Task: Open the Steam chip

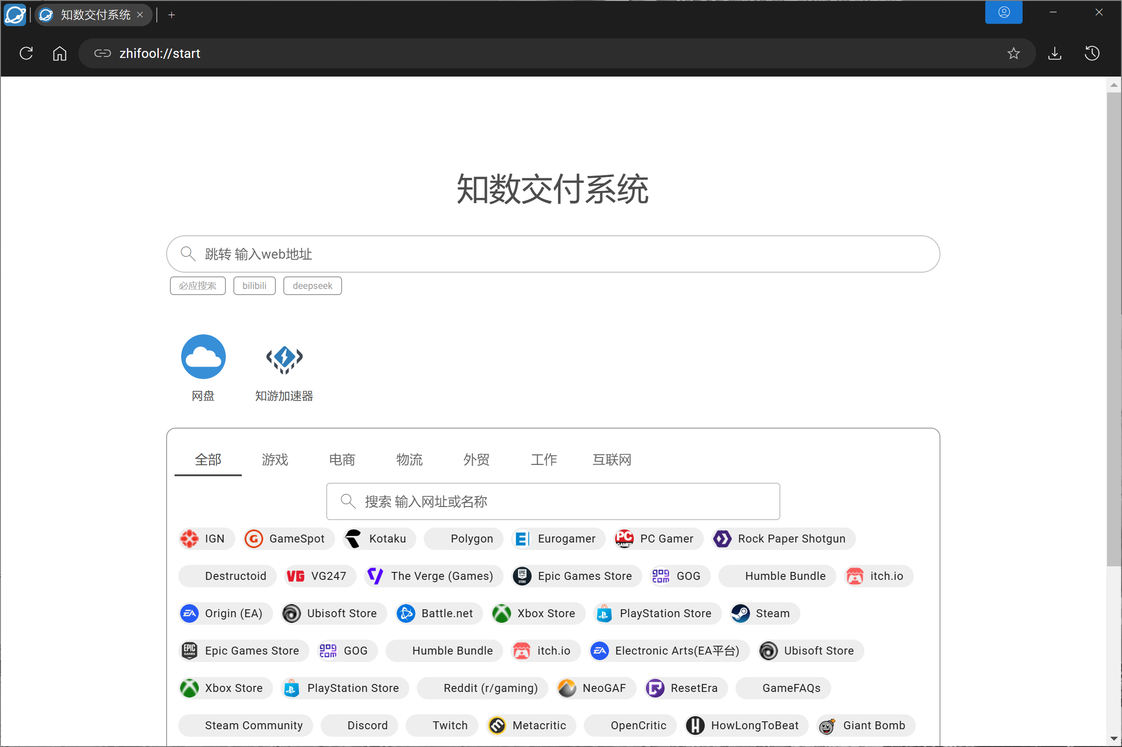Action: coord(764,613)
